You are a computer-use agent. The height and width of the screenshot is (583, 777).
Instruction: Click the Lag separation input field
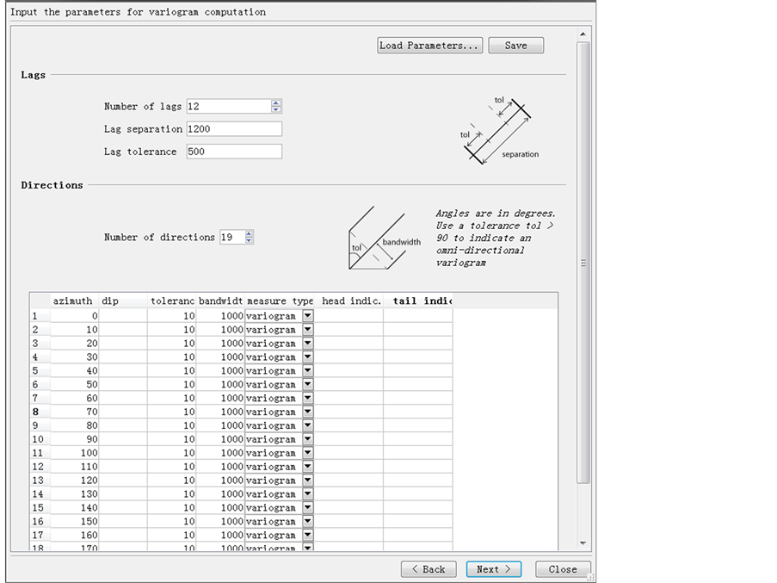(234, 129)
